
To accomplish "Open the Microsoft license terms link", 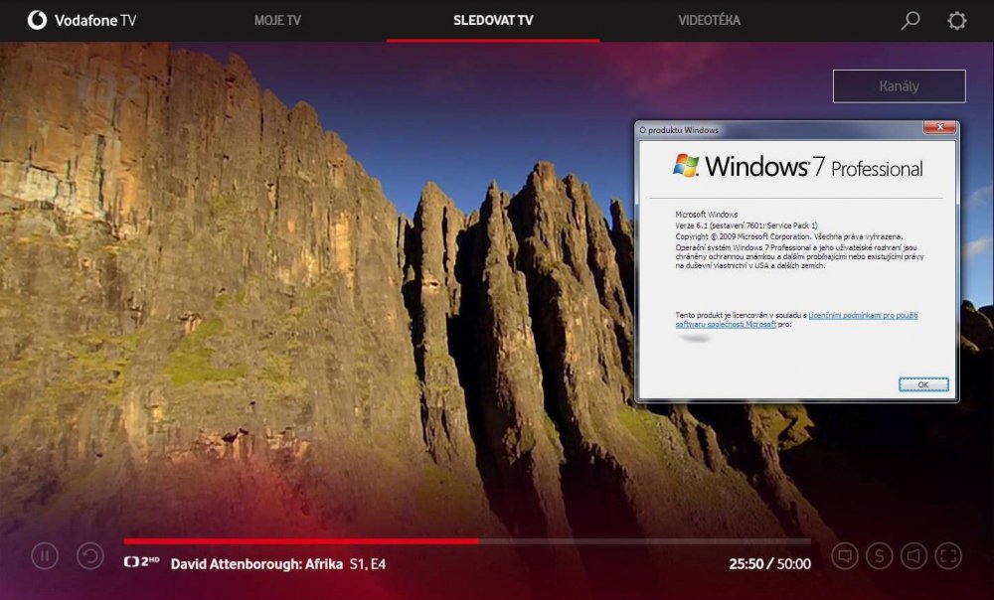I will pos(796,319).
